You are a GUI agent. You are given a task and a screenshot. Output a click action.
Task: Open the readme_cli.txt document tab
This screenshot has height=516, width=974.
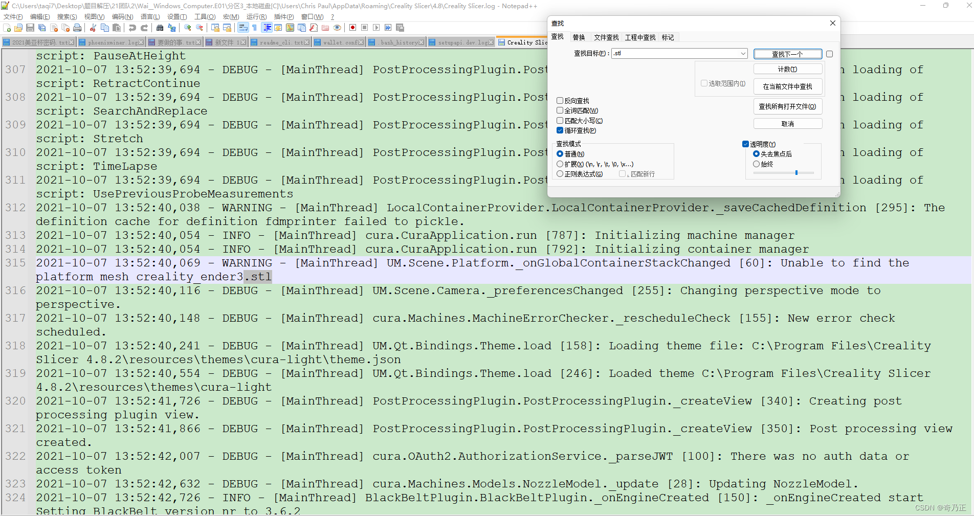[x=280, y=42]
